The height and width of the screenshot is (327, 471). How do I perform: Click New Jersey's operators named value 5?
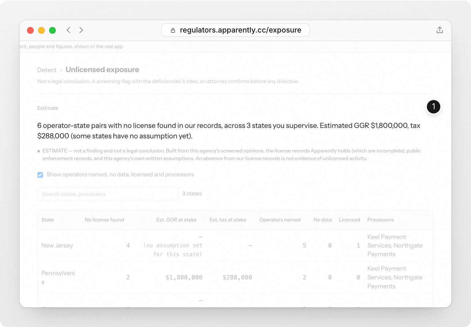coord(304,245)
